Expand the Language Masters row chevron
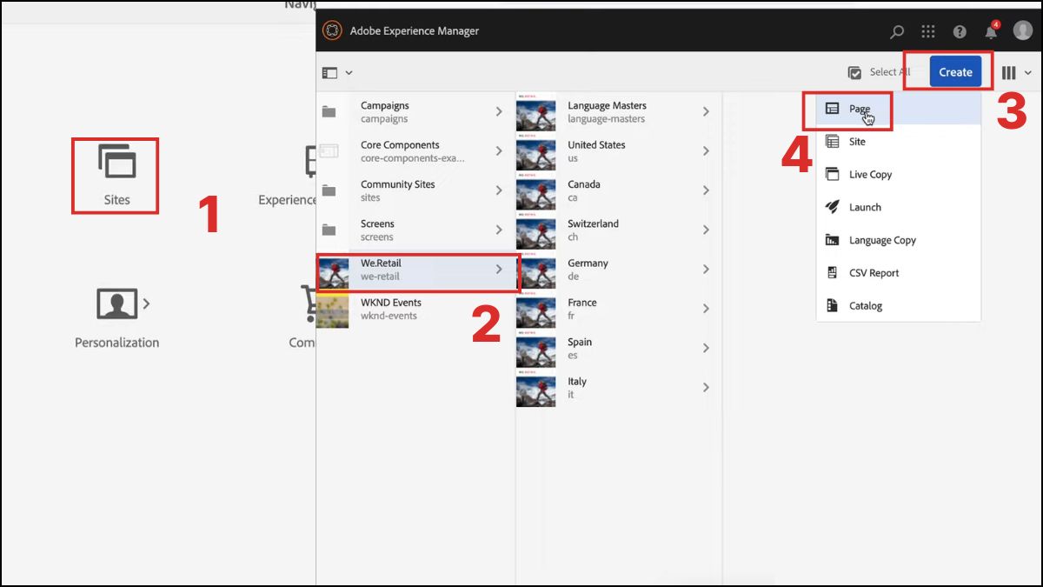 706,111
